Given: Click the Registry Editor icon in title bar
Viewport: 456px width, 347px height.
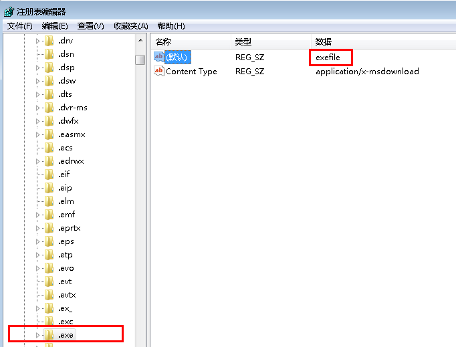Looking at the screenshot, I should 8,11.
